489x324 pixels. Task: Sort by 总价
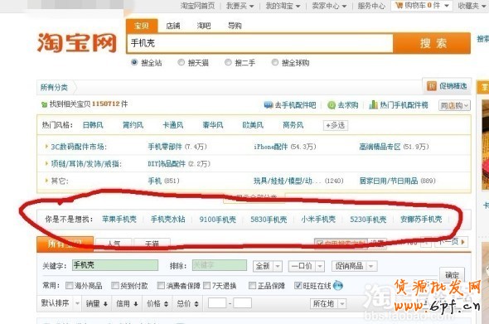point(187,303)
